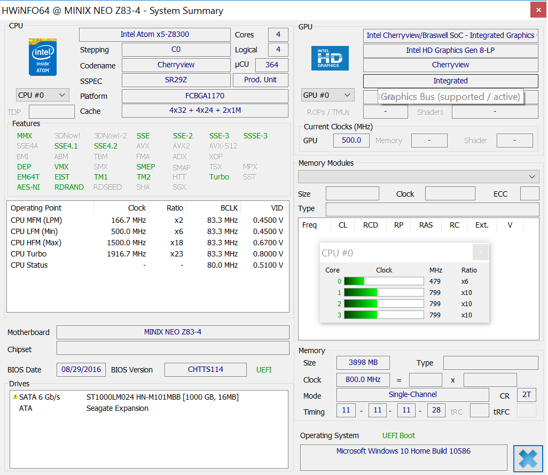The image size is (548, 475).
Task: Click the Single-Channel memory mode field
Action: click(413, 395)
